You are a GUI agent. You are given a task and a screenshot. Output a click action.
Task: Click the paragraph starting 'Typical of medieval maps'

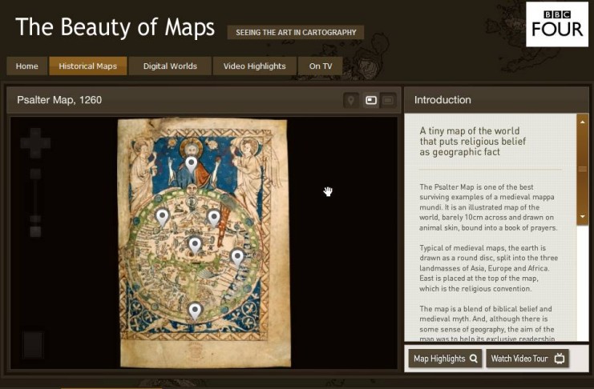pyautogui.click(x=489, y=268)
